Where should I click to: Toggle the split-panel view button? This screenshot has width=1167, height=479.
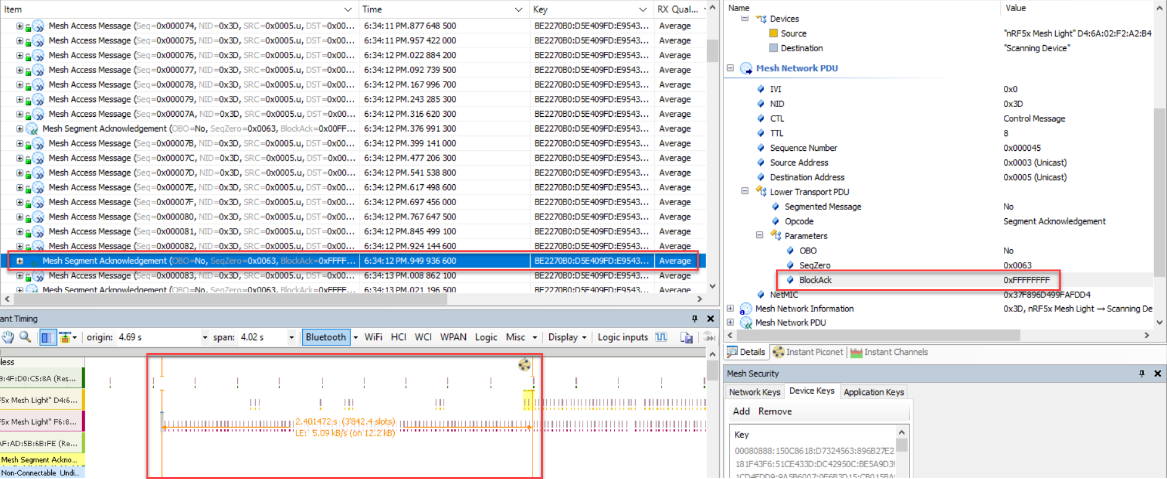click(x=47, y=337)
